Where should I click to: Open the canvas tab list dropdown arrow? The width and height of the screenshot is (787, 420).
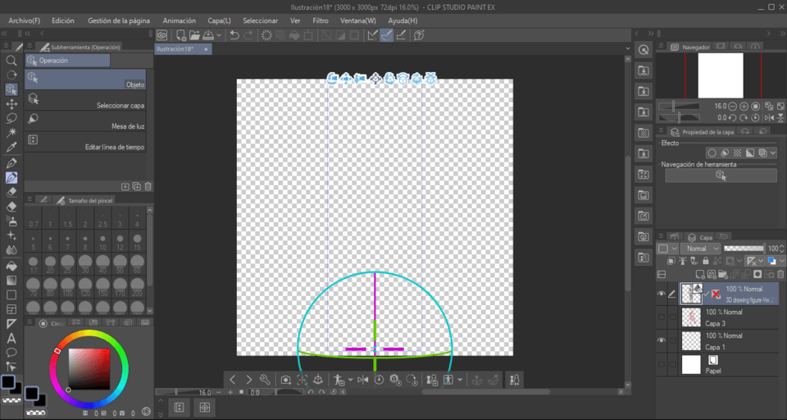pyautogui.click(x=627, y=48)
